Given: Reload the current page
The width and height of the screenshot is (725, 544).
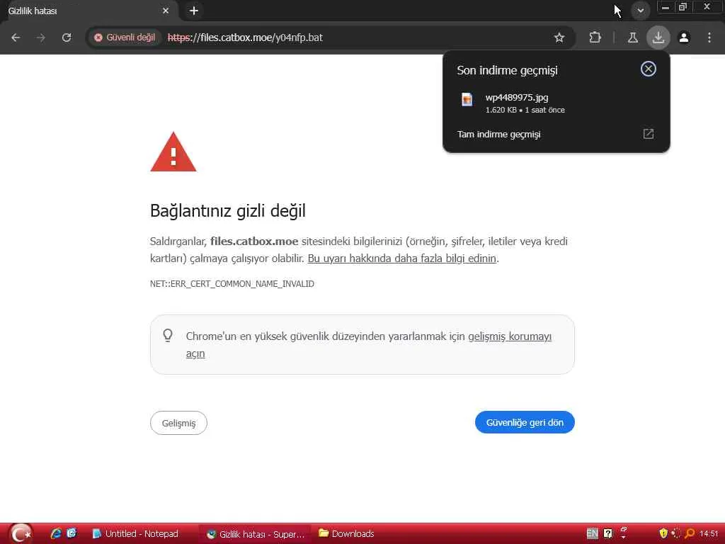Looking at the screenshot, I should click(67, 38).
